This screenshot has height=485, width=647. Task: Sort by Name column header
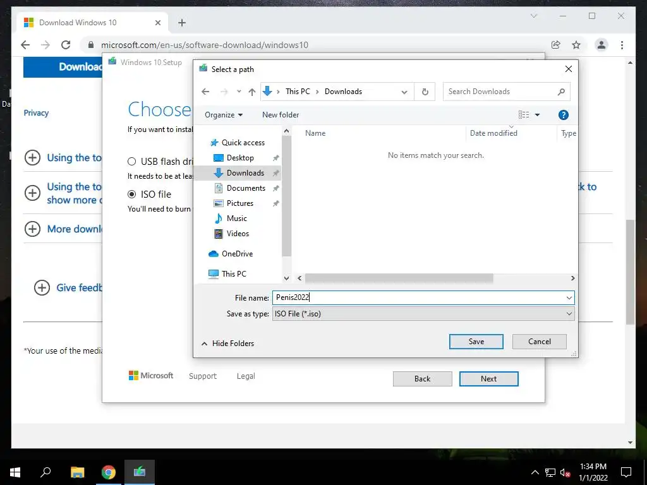tap(315, 133)
